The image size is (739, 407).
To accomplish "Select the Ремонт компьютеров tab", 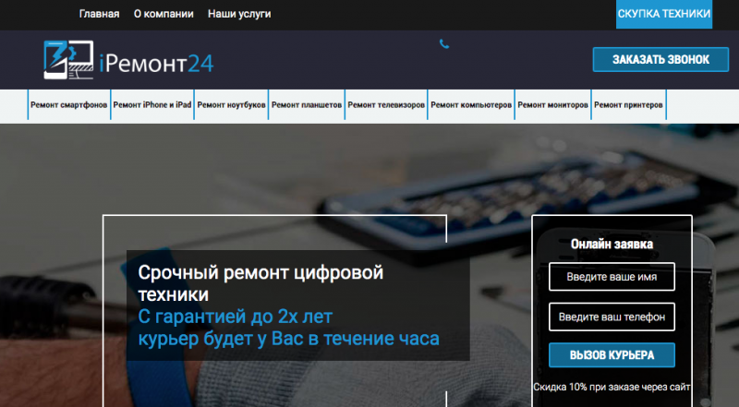I will [x=471, y=104].
